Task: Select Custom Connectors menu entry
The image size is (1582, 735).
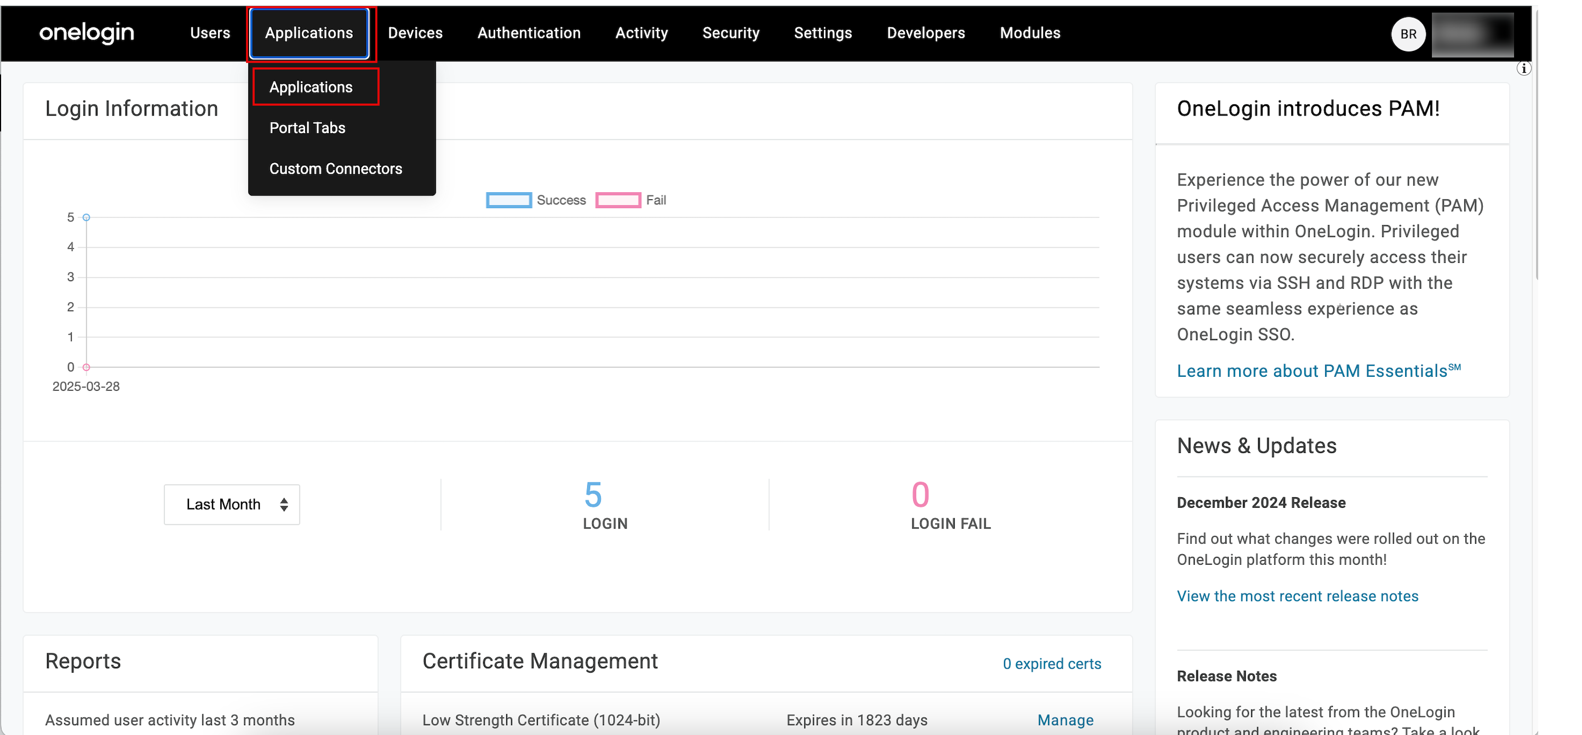Action: point(335,169)
